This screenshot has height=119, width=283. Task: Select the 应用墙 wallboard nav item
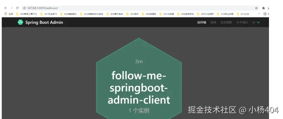click(x=201, y=22)
